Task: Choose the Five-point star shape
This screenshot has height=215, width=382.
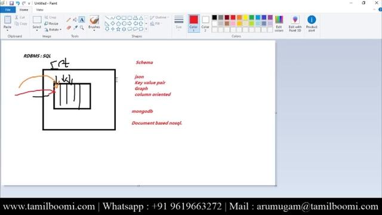Action: point(118,29)
